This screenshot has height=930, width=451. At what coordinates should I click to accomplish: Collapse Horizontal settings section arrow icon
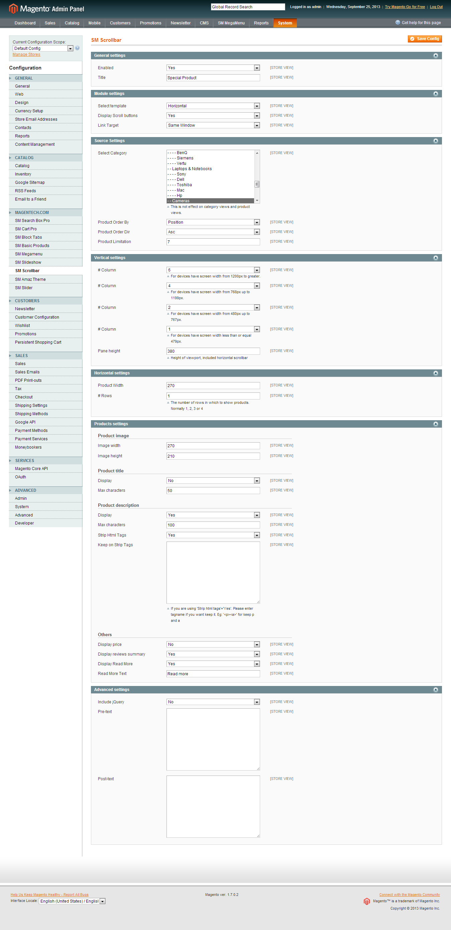(436, 373)
